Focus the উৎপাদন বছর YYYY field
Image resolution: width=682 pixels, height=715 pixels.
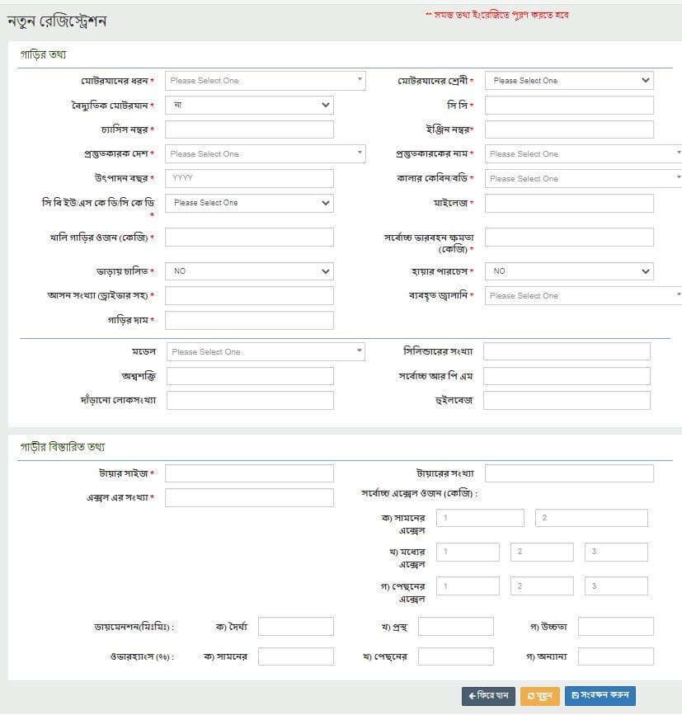(x=249, y=178)
